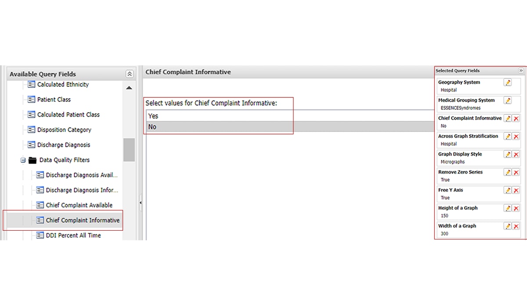This screenshot has width=527, height=296.
Task: Collapse left panel using splitter arrow
Action: point(141,203)
